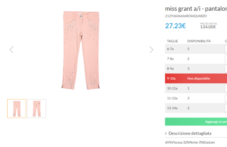
Task: Click the main pink trousers photo
Action: click(x=81, y=50)
